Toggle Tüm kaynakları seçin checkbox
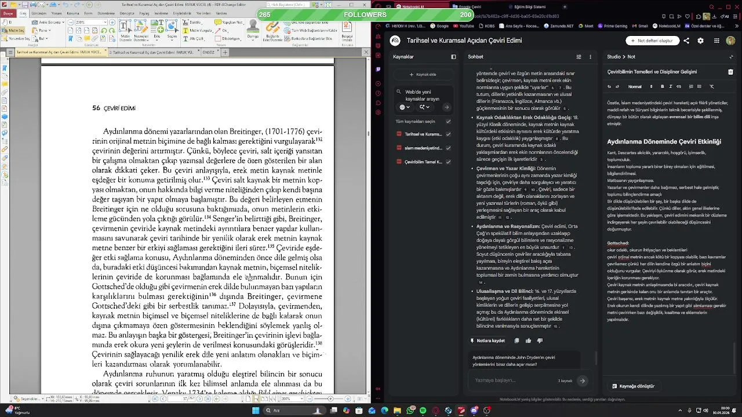 [x=448, y=122]
